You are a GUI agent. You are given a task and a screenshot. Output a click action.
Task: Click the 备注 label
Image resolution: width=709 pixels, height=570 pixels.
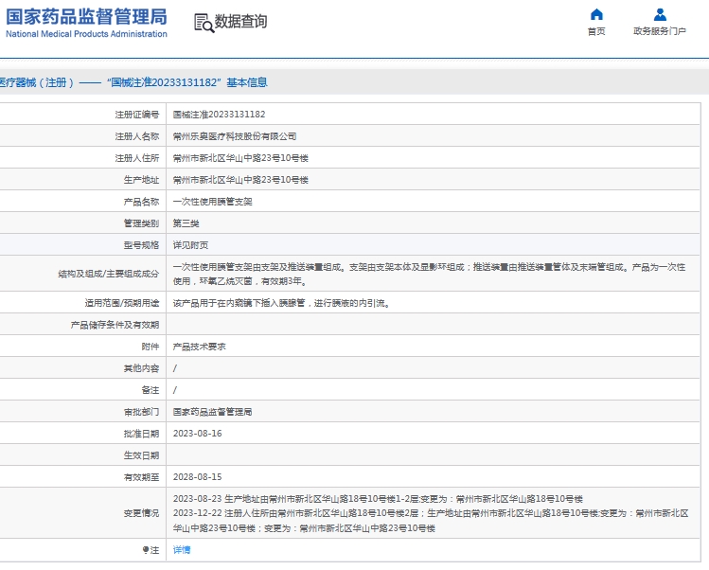(151, 390)
